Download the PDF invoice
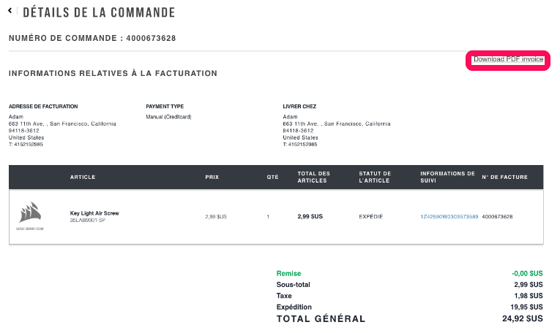Image resolution: width=560 pixels, height=333 pixels. 508,59
